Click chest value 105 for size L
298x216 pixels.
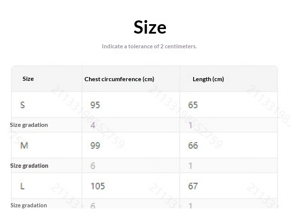pos(98,186)
